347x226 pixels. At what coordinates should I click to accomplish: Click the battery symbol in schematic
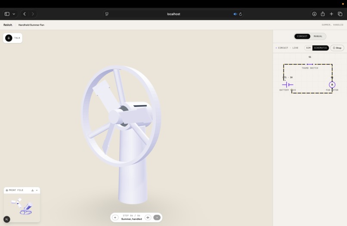pyautogui.click(x=288, y=85)
